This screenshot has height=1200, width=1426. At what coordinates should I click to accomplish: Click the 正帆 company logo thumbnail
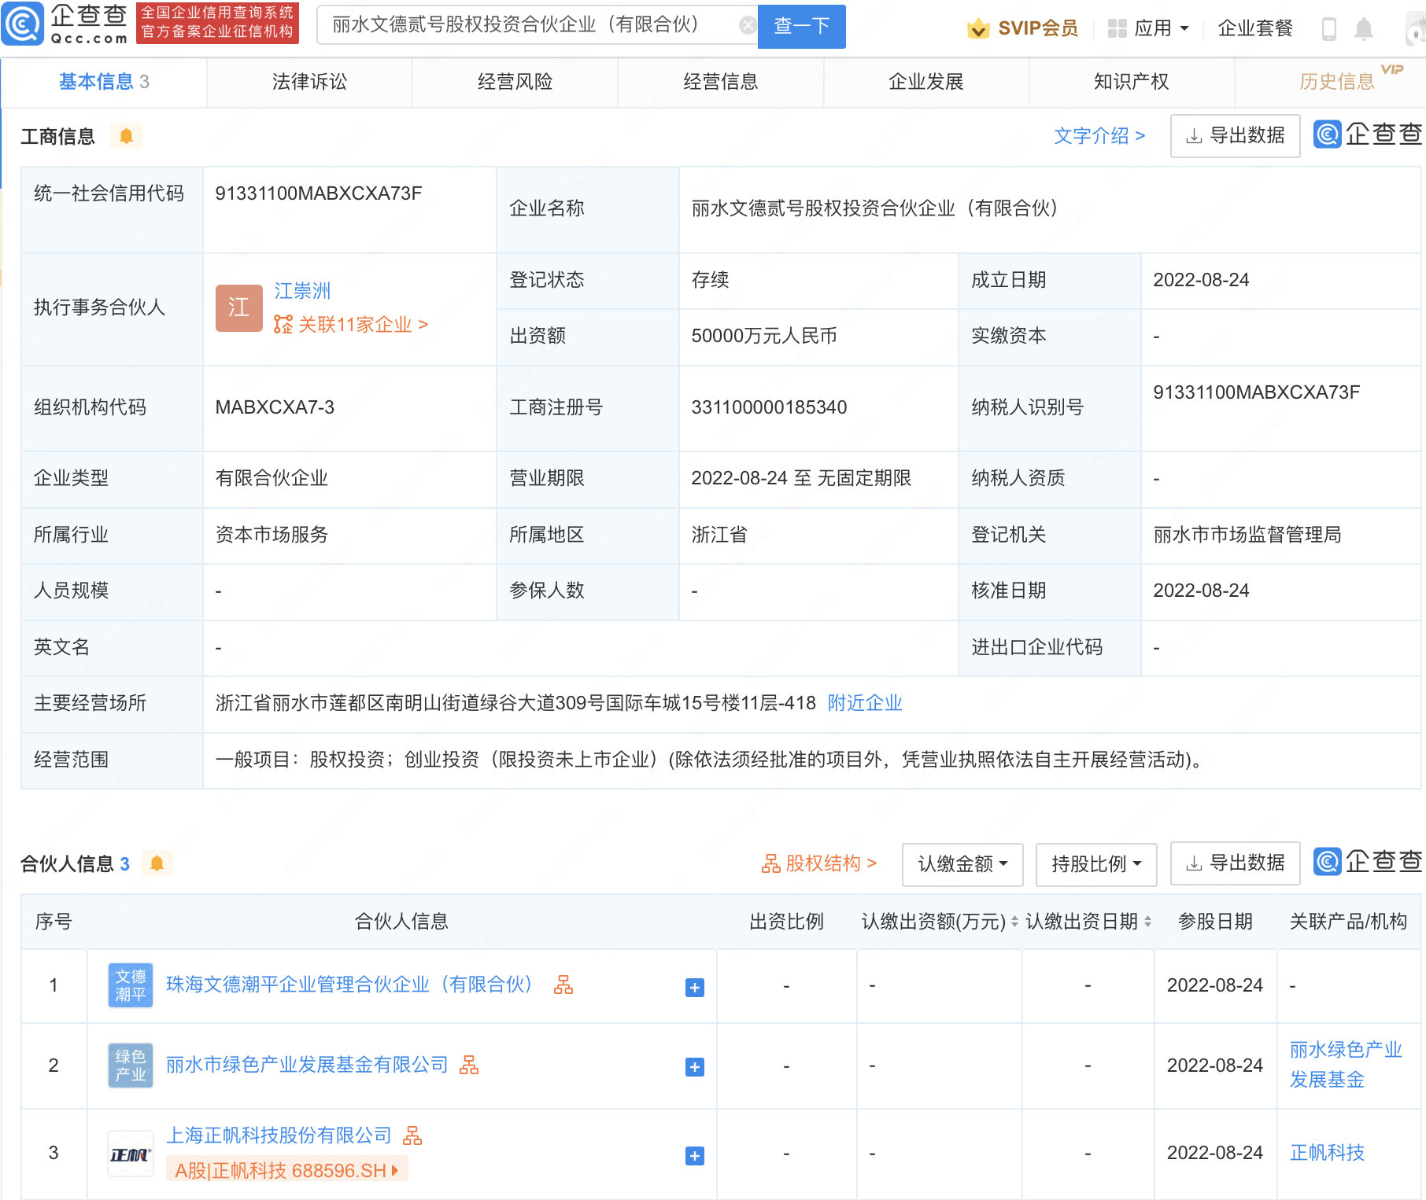[131, 1154]
